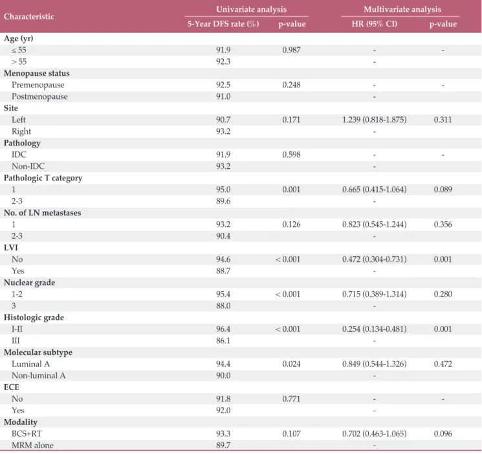Click the multivariate p-value 0.096
This screenshot has width=482, height=454.
tap(443, 434)
